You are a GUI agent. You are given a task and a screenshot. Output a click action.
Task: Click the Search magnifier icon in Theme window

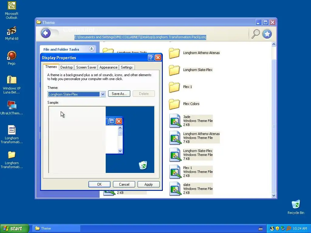(x=256, y=34)
